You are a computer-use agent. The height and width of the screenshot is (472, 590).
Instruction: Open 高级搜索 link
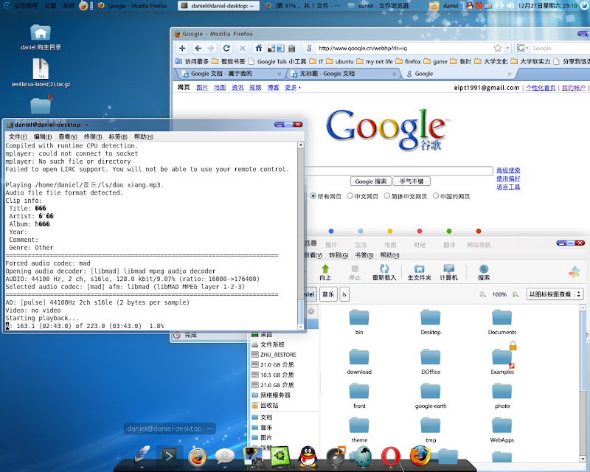click(508, 170)
